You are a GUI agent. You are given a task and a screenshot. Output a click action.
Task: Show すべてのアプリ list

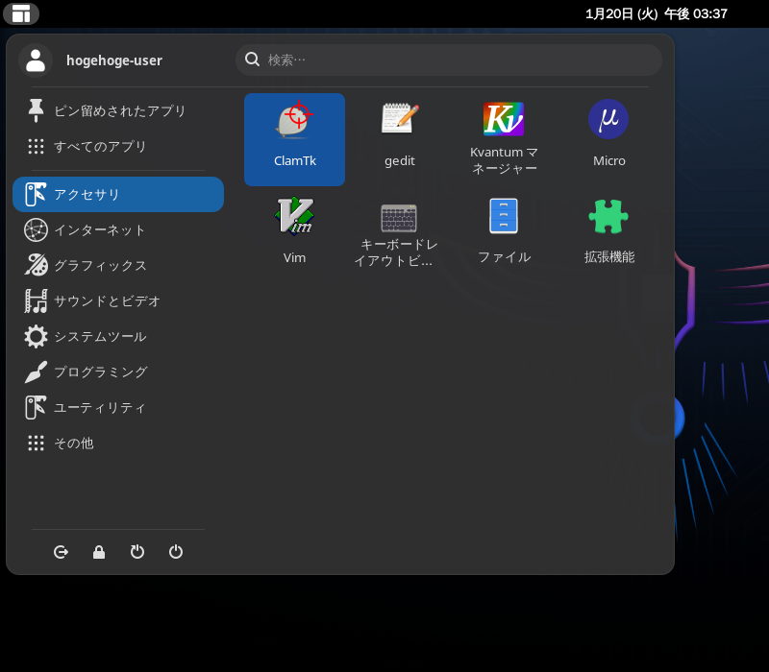[118, 147]
